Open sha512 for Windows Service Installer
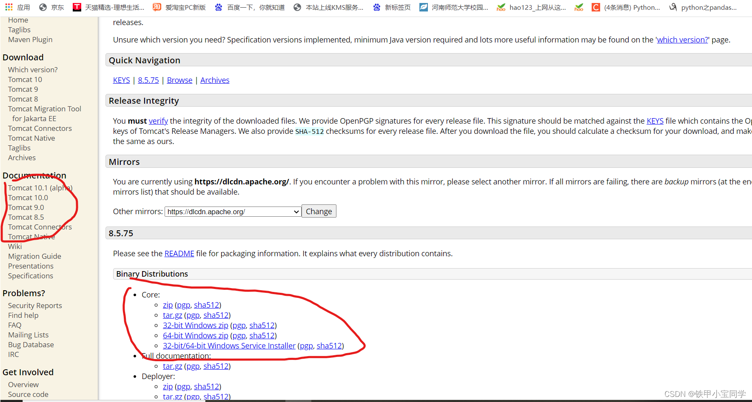 (x=329, y=346)
